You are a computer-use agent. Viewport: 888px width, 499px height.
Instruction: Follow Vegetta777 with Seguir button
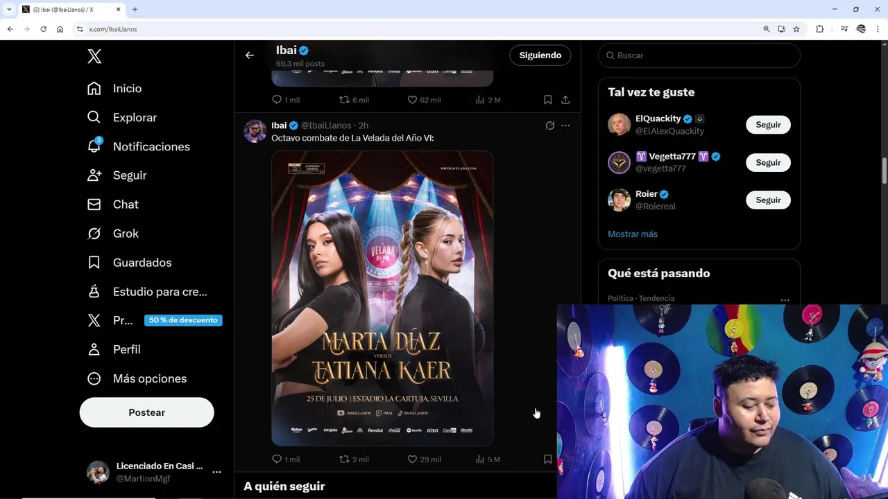[768, 162]
